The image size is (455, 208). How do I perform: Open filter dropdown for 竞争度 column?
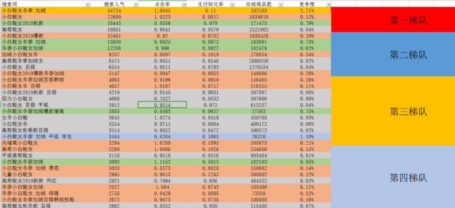click(x=329, y=5)
